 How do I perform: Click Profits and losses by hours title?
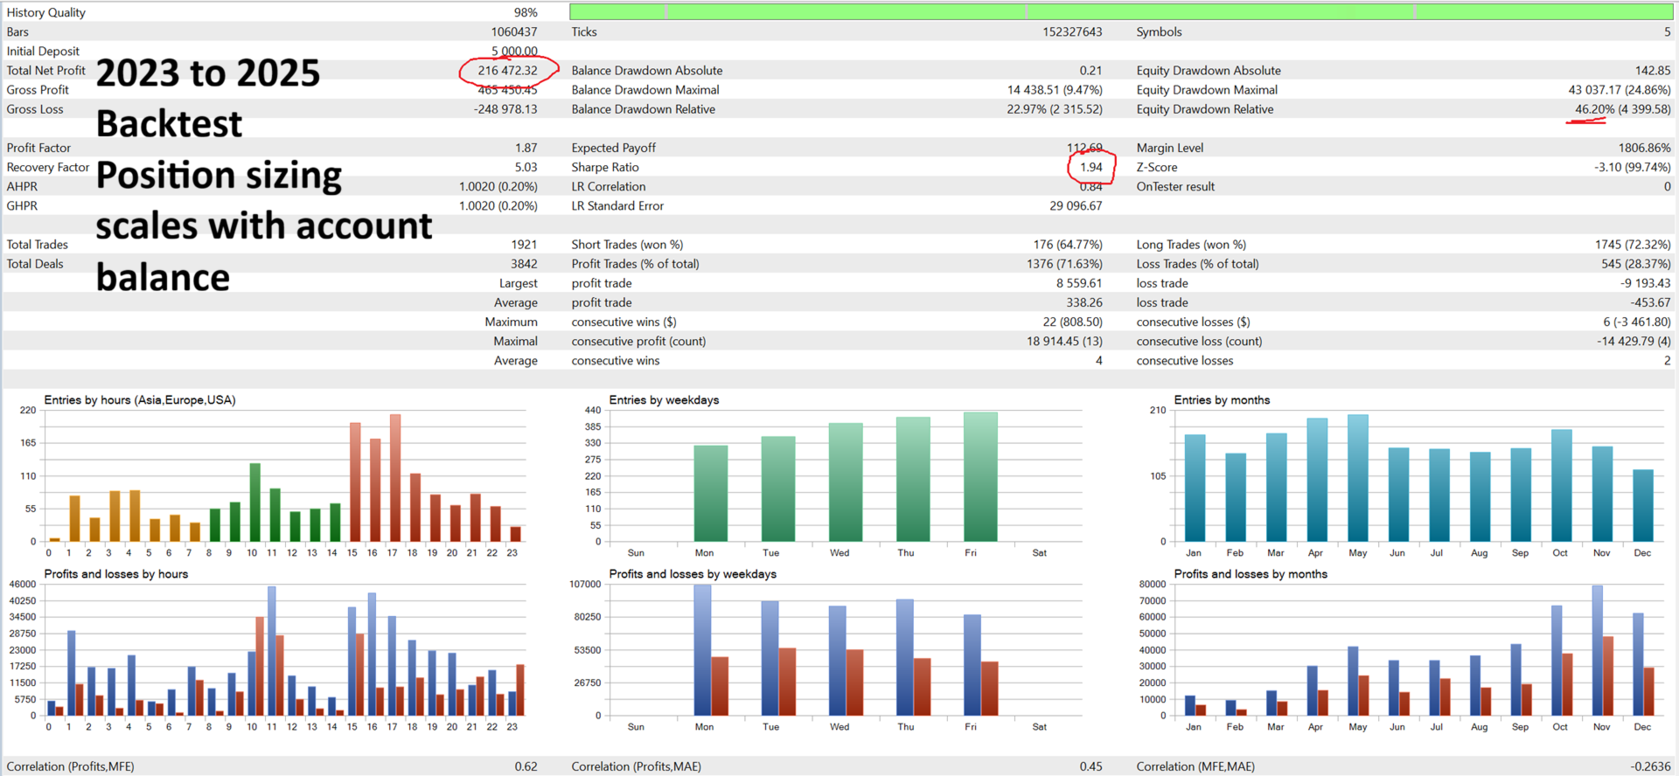116,574
